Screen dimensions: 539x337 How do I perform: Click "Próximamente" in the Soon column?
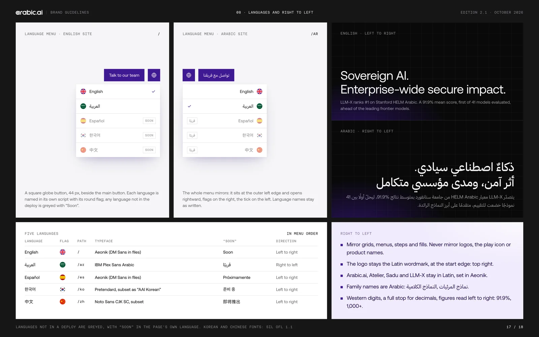point(237,277)
